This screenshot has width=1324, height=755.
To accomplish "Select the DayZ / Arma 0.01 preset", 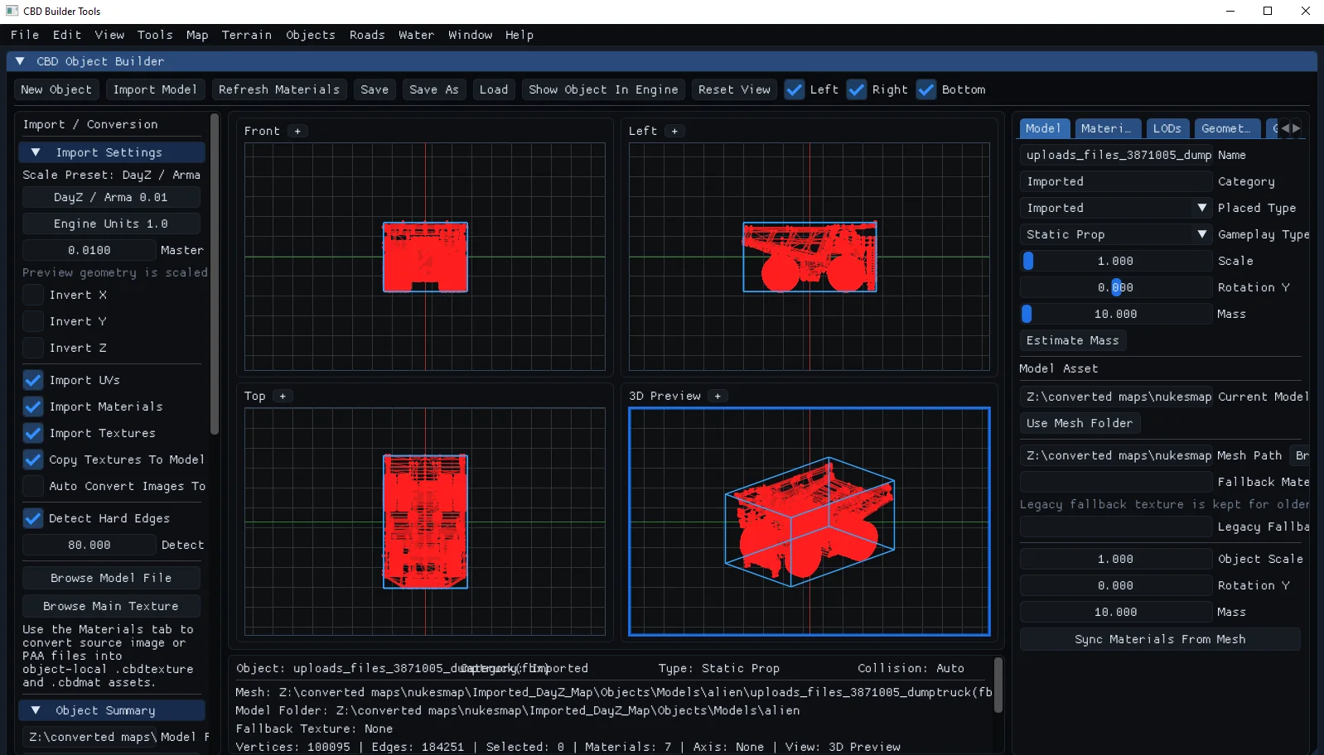I will click(x=111, y=197).
